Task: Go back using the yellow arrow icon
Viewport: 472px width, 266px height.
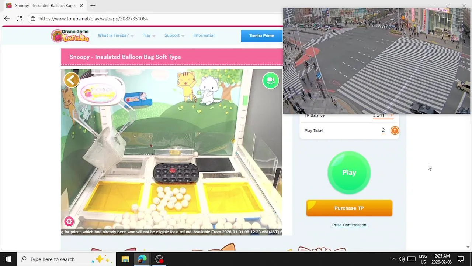Action: 72,80
